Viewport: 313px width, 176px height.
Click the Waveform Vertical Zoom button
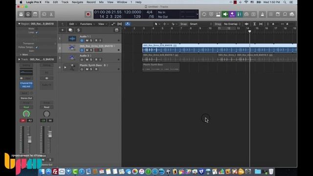click(x=246, y=24)
